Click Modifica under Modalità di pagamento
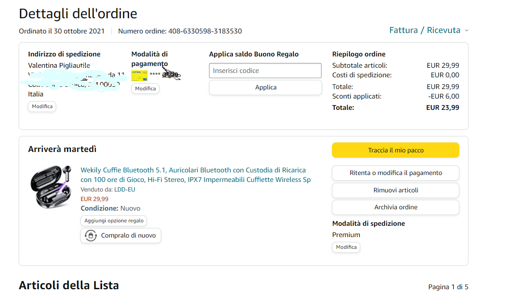 (x=145, y=89)
